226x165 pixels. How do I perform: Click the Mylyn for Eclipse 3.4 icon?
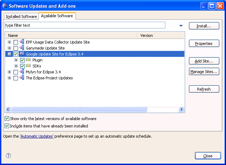pos(22,72)
